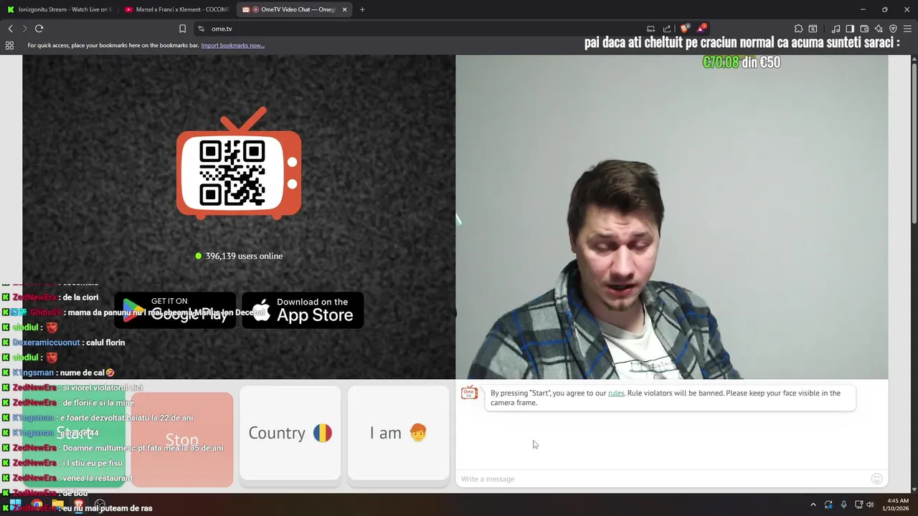Toggle the browser sidebar panel icon
The height and width of the screenshot is (516, 918).
point(850,29)
